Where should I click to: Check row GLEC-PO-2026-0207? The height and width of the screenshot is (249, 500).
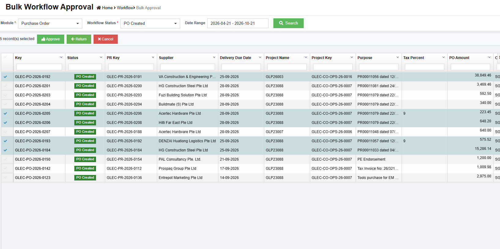6,132
